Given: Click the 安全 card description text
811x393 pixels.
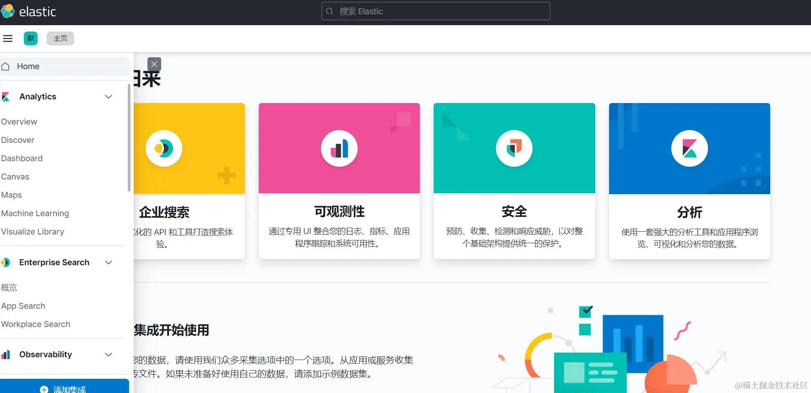Looking at the screenshot, I should click(x=514, y=237).
